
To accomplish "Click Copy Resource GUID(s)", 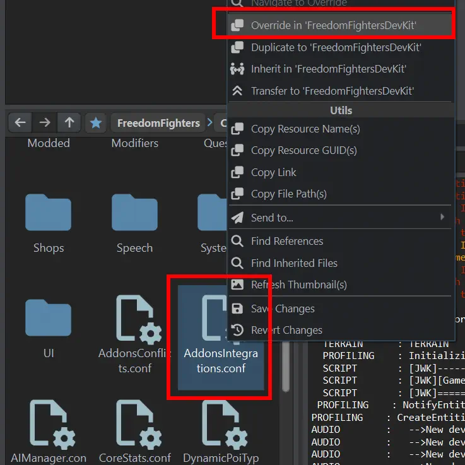I will (303, 150).
